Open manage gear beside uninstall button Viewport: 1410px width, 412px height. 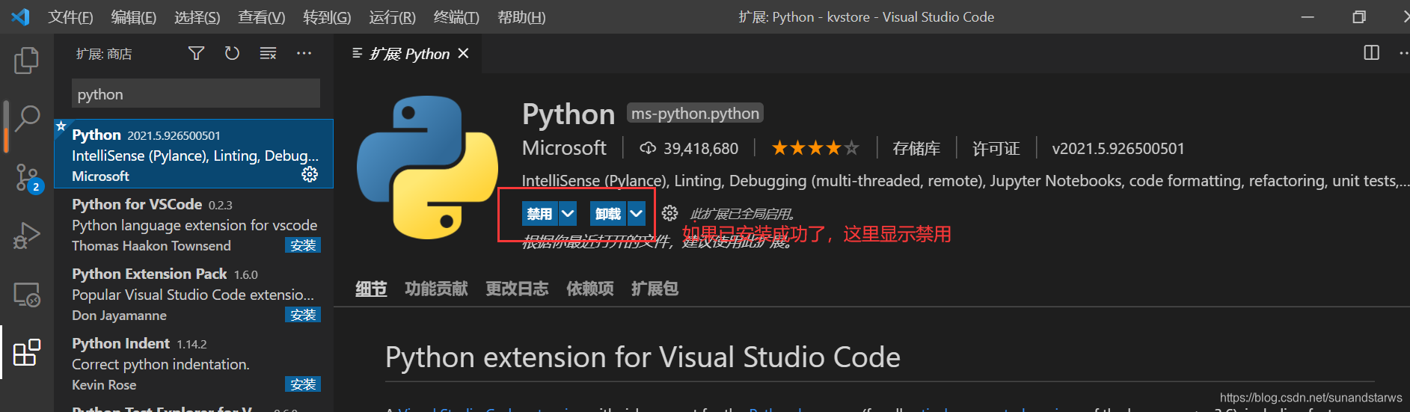(x=669, y=213)
